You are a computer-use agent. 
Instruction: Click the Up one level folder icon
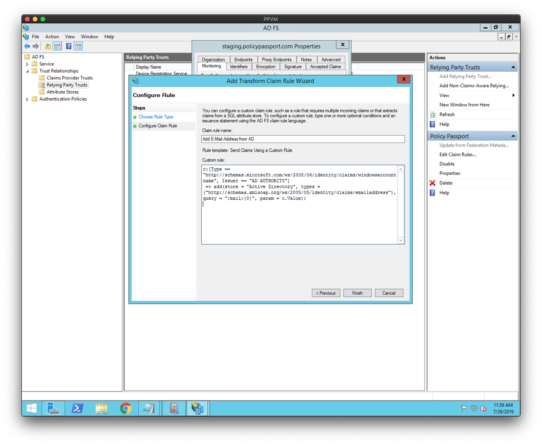[x=48, y=46]
